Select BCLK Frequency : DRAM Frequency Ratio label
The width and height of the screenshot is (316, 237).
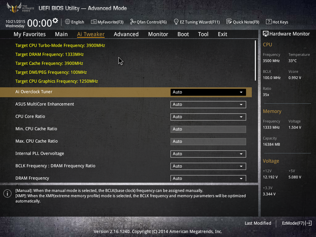pyautogui.click(x=55, y=166)
